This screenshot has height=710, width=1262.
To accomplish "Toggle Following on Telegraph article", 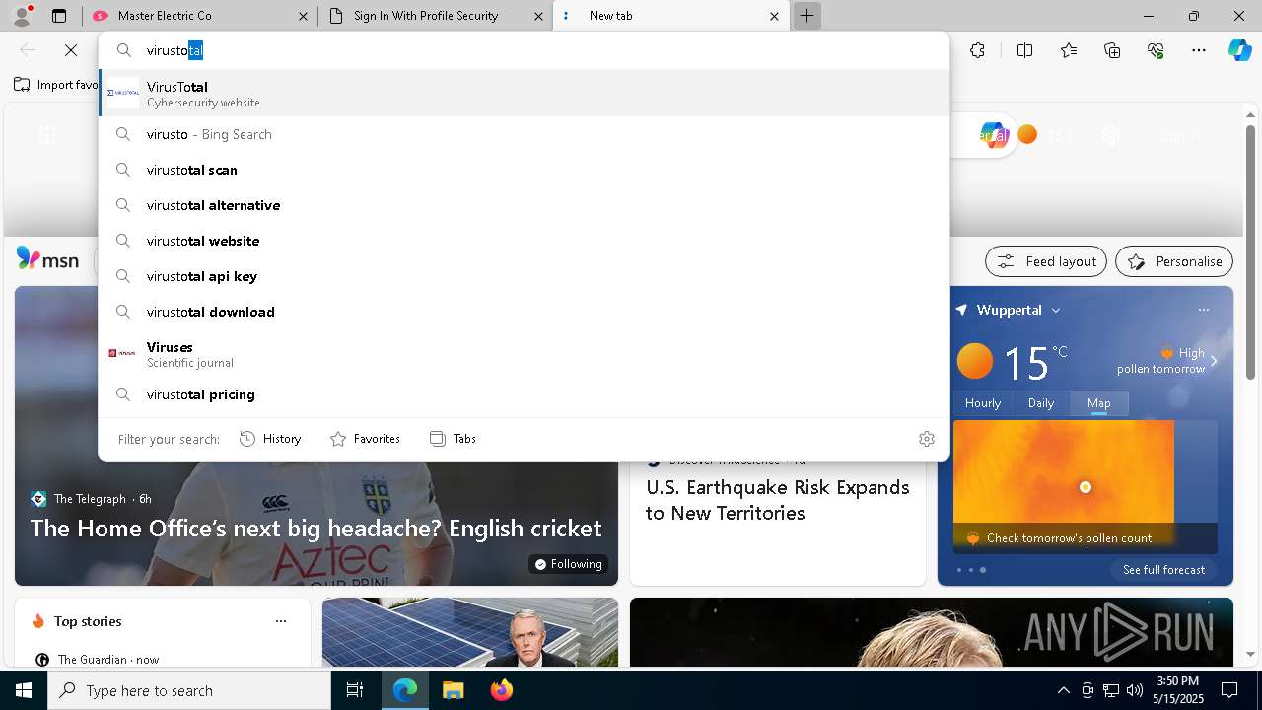I will point(567,564).
